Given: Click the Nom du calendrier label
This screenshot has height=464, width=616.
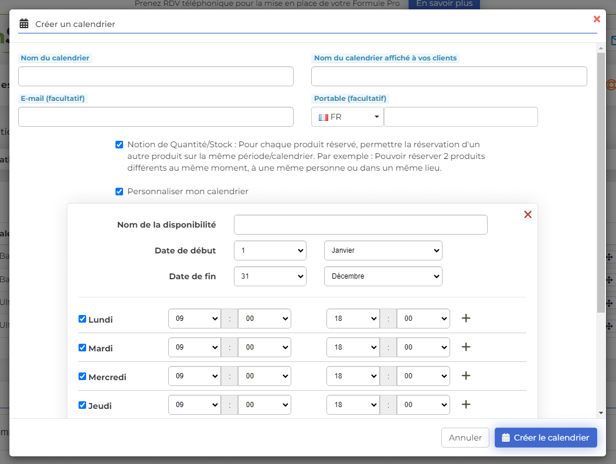Looking at the screenshot, I should click(x=55, y=58).
